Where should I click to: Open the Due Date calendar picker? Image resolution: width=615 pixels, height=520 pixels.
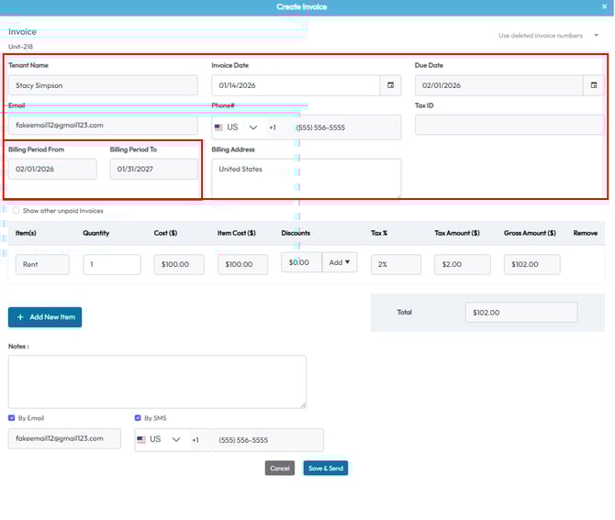[x=594, y=85]
